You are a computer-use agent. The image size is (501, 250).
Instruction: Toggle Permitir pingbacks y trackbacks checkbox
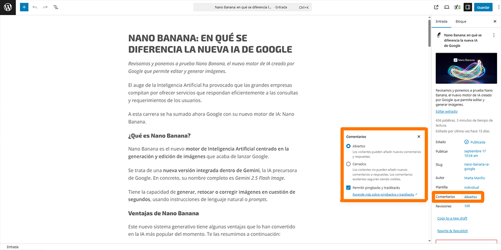coord(348,188)
